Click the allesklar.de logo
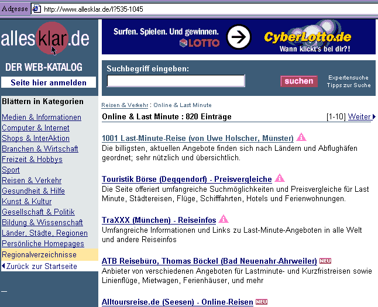Viewport: 378px width, 307px height. (45, 39)
